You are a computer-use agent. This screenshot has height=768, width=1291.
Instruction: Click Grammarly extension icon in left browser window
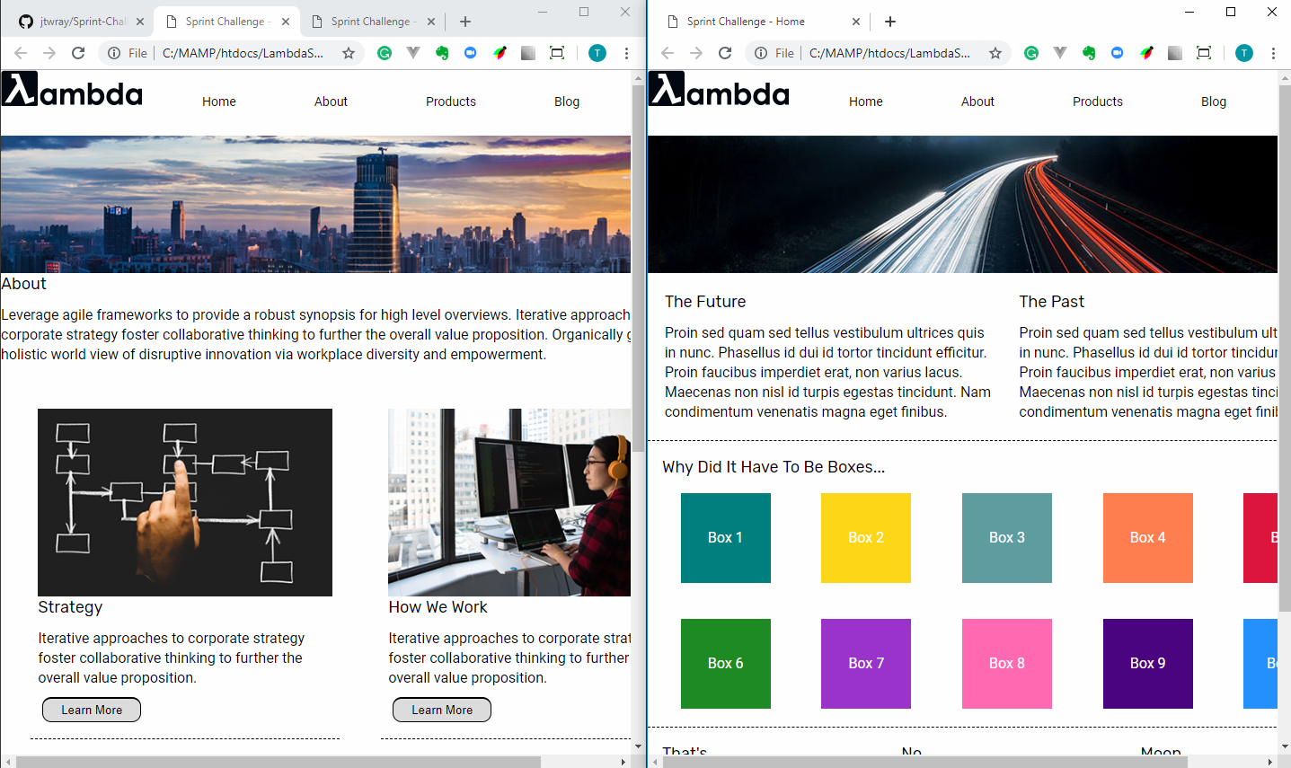[385, 53]
